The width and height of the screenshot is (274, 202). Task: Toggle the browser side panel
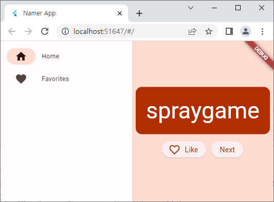coord(229,32)
